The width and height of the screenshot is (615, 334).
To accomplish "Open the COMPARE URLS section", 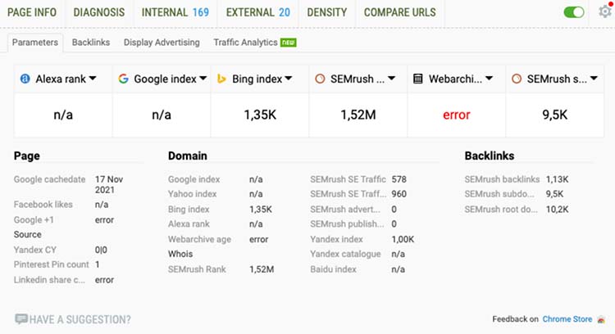I will click(401, 12).
